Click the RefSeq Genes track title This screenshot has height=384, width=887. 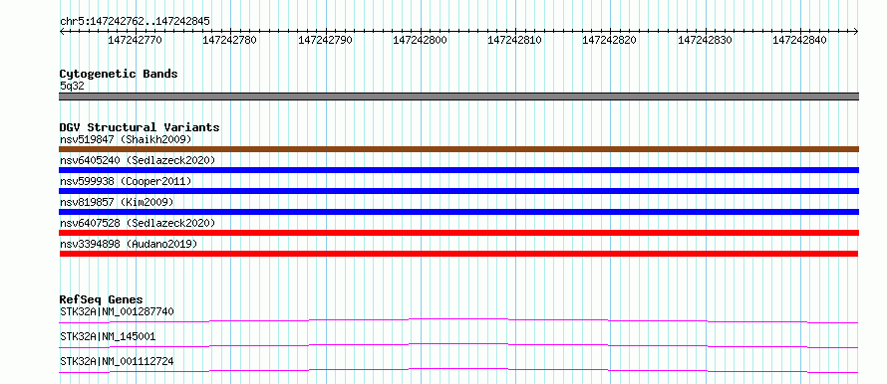102,299
